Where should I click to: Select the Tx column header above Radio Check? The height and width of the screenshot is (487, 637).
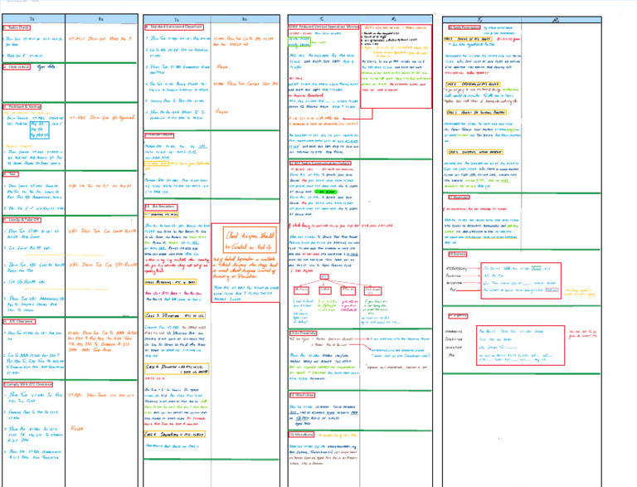click(x=33, y=19)
